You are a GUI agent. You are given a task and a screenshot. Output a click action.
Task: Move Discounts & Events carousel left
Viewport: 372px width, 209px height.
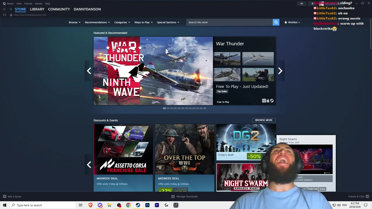(89, 165)
